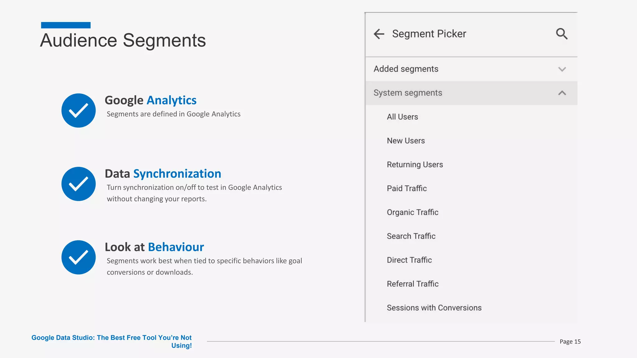Screen dimensions: 637x358
Task: Collapse the System segments section
Action: pos(472,93)
